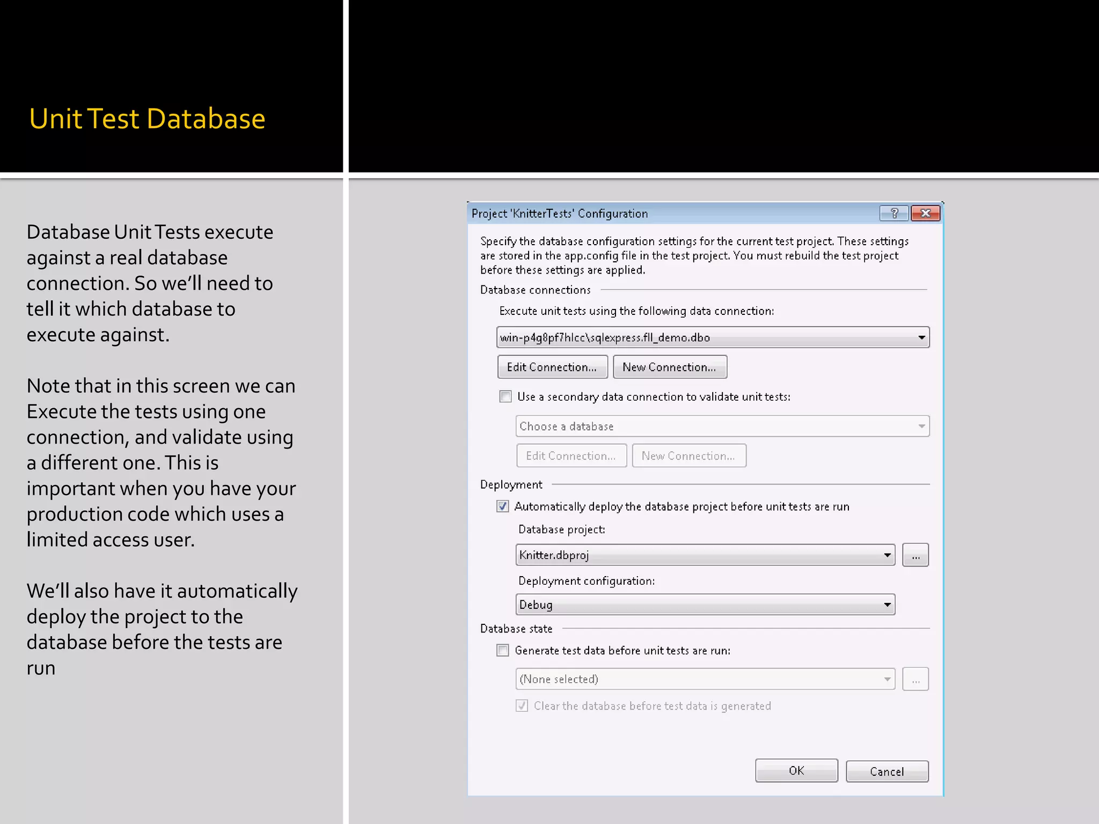Toggle Clear the database before test data checkbox
The width and height of the screenshot is (1099, 824).
(522, 706)
